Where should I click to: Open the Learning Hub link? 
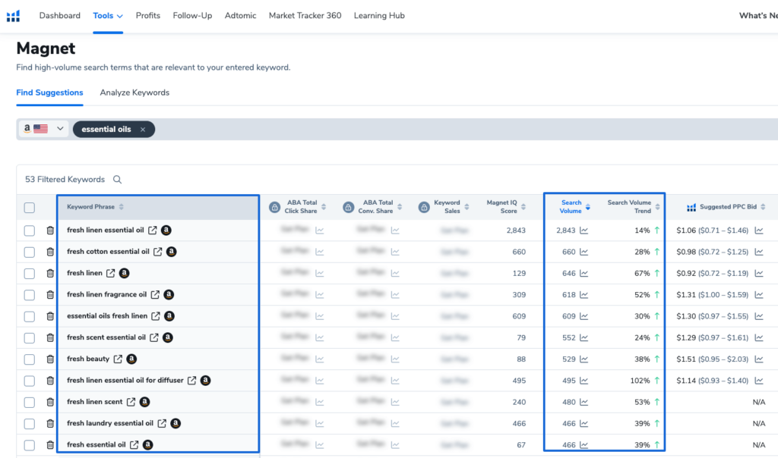tap(379, 16)
